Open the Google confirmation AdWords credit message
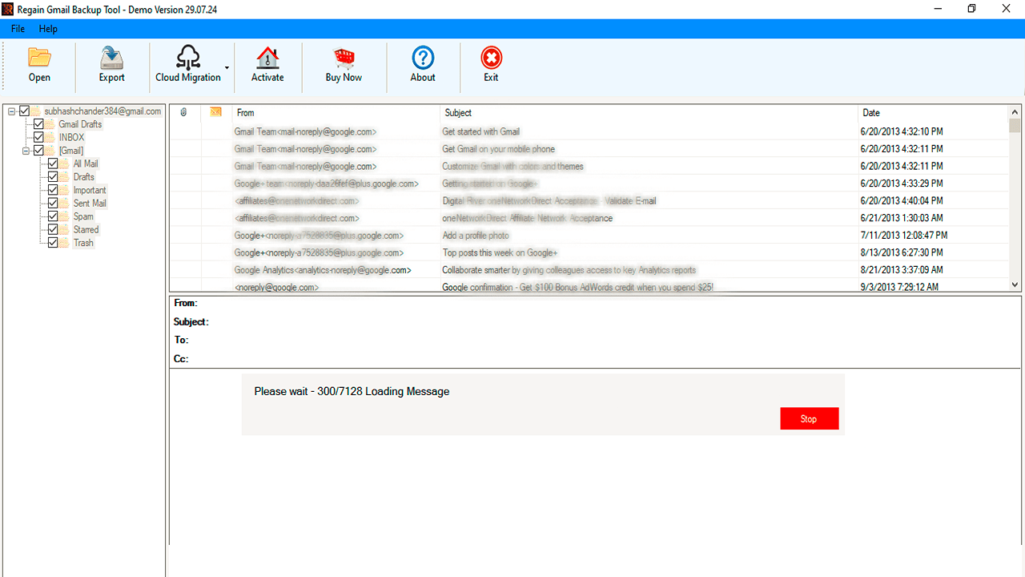Image resolution: width=1025 pixels, height=577 pixels. click(589, 286)
